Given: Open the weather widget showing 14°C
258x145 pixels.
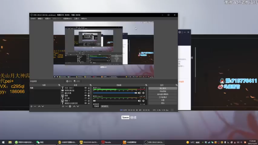Looking at the screenshot, I should pos(193,142).
